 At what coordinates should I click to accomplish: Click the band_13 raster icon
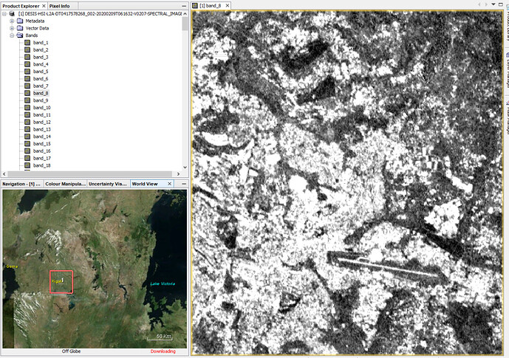pyautogui.click(x=27, y=129)
